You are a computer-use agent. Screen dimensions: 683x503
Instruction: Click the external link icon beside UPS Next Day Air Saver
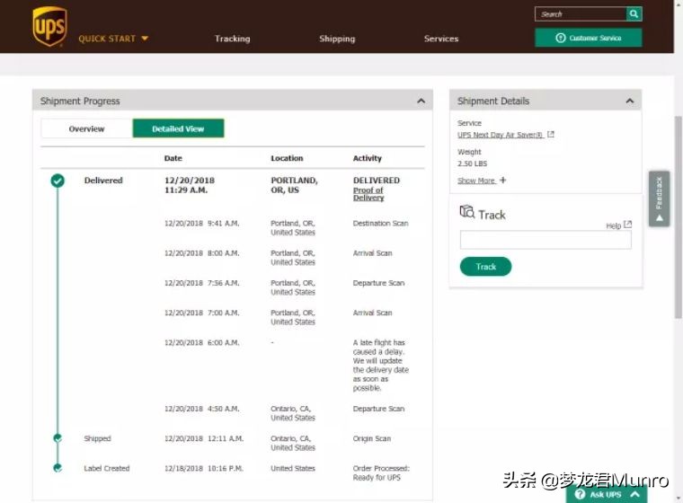tap(551, 135)
